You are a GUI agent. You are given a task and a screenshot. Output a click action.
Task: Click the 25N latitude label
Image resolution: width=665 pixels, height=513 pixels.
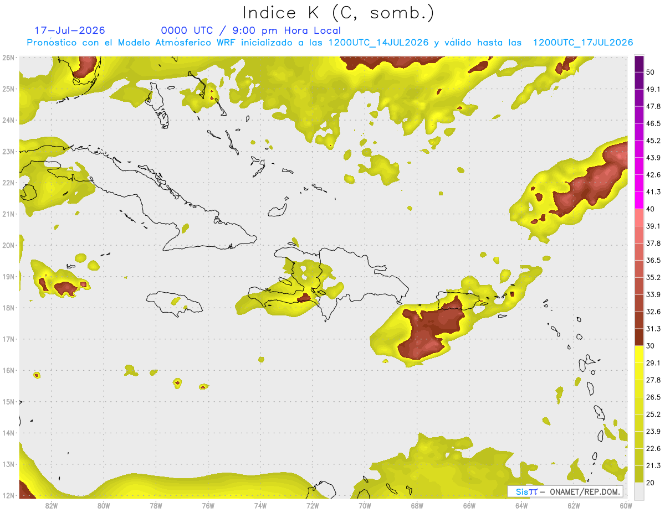pos(8,89)
